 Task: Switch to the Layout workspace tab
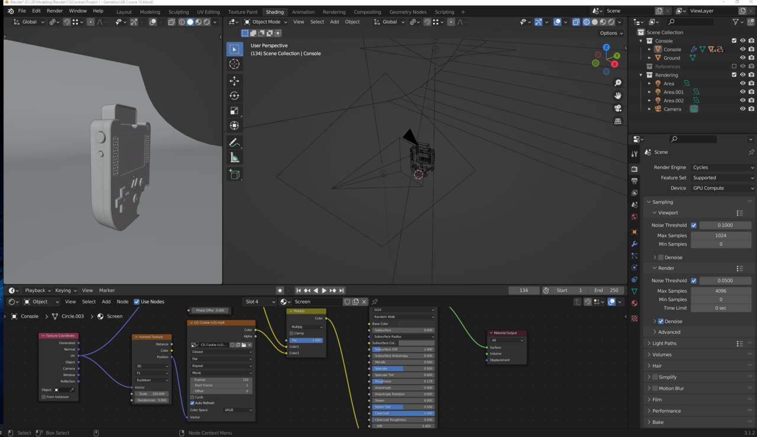pyautogui.click(x=124, y=12)
